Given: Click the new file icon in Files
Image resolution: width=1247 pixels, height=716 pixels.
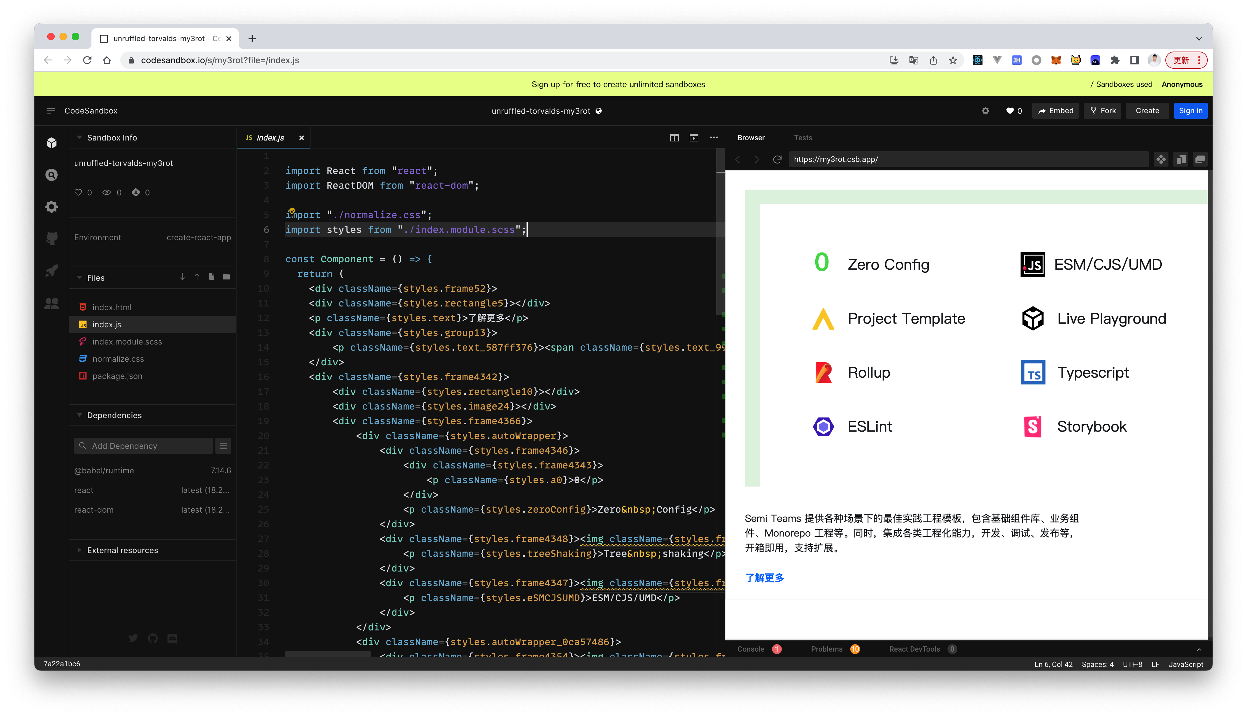Looking at the screenshot, I should (211, 277).
